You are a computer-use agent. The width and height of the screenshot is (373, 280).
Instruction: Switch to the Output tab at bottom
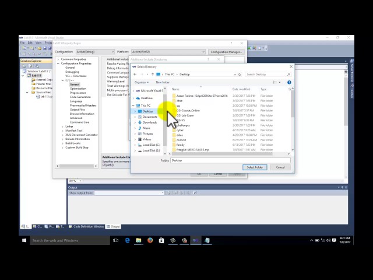[113, 226]
